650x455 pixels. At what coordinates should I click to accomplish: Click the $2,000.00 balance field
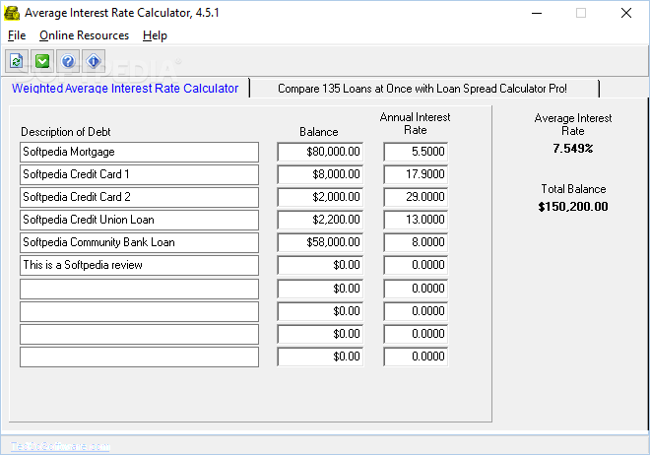click(320, 197)
